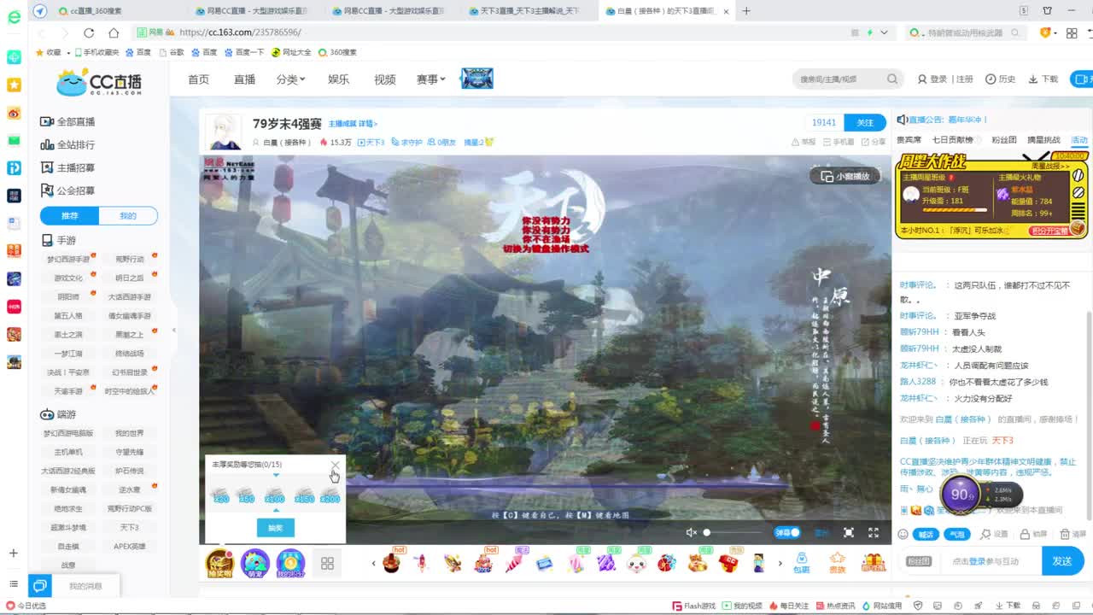The image size is (1093, 615).
Task: Collapse the left sidebar arrow handle
Action: [x=173, y=330]
